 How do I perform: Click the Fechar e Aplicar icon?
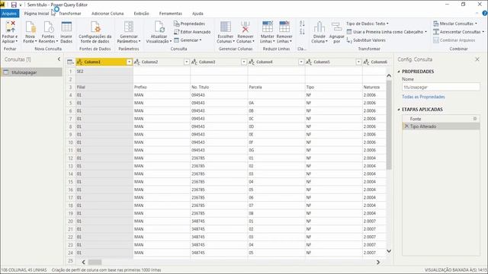pos(10,27)
